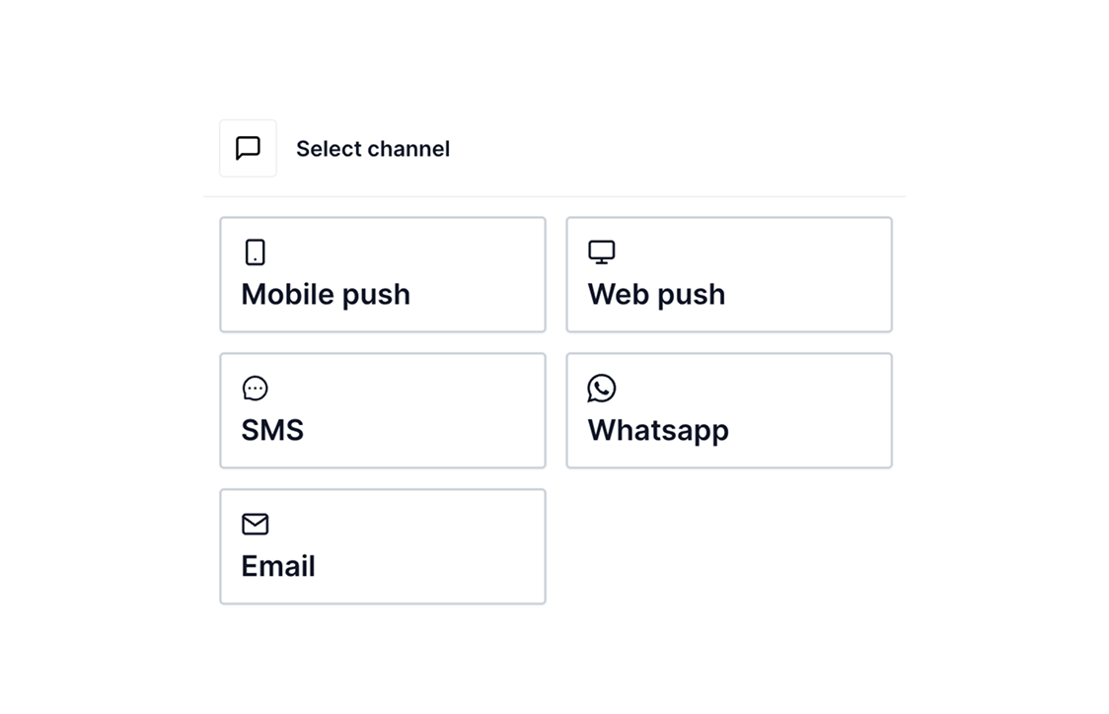Click the Mobile push label text
Image resolution: width=1109 pixels, height=714 pixels.
(x=326, y=295)
